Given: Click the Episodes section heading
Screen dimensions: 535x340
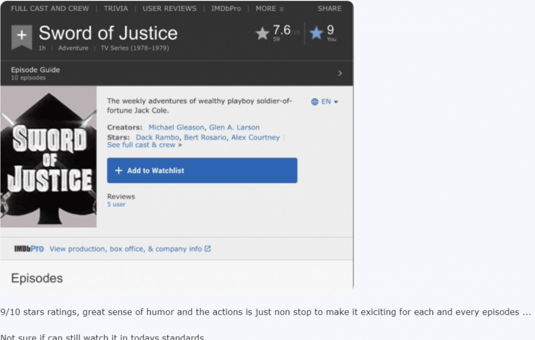Looking at the screenshot, I should (x=37, y=278).
